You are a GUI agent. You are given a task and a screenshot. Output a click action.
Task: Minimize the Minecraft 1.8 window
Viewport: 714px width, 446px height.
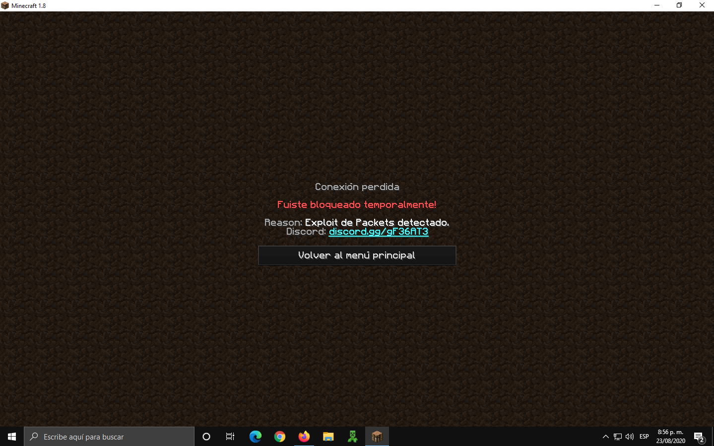657,5
